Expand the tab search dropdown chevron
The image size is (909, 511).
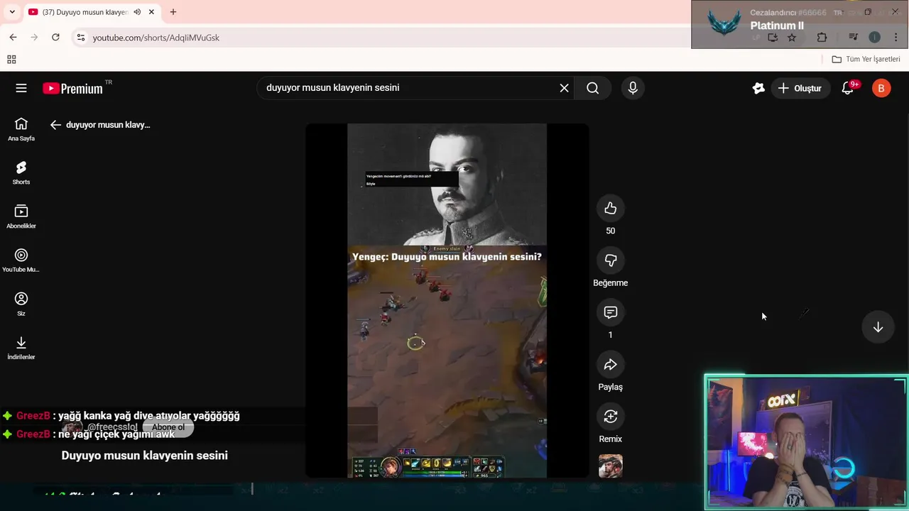point(12,12)
